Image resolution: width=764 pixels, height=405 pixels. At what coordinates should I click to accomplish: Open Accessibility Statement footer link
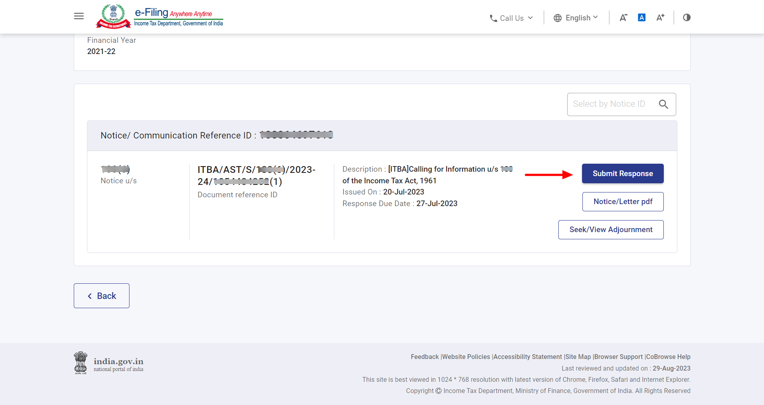pyautogui.click(x=528, y=357)
